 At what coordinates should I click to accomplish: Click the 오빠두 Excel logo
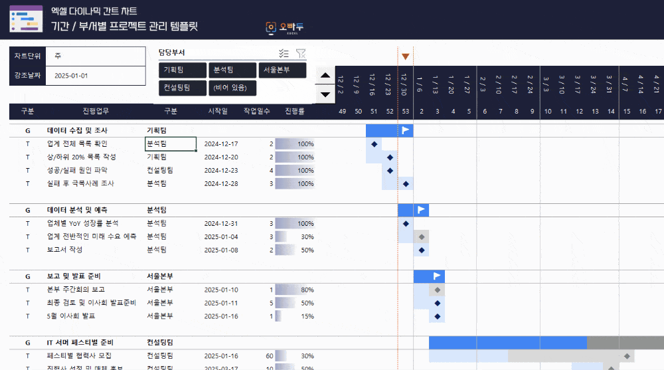[x=284, y=27]
